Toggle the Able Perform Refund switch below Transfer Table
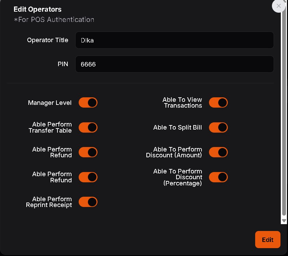 click(x=88, y=152)
